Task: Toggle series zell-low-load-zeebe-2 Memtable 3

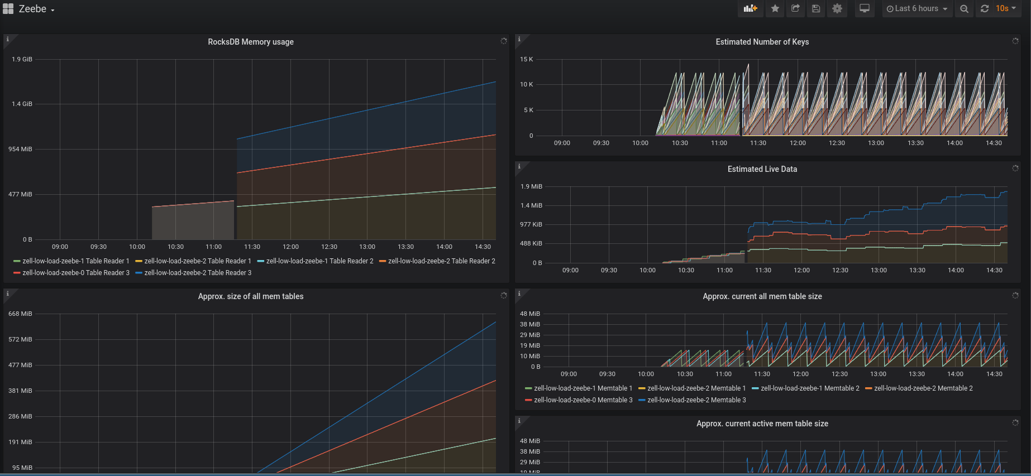Action: pyautogui.click(x=696, y=400)
